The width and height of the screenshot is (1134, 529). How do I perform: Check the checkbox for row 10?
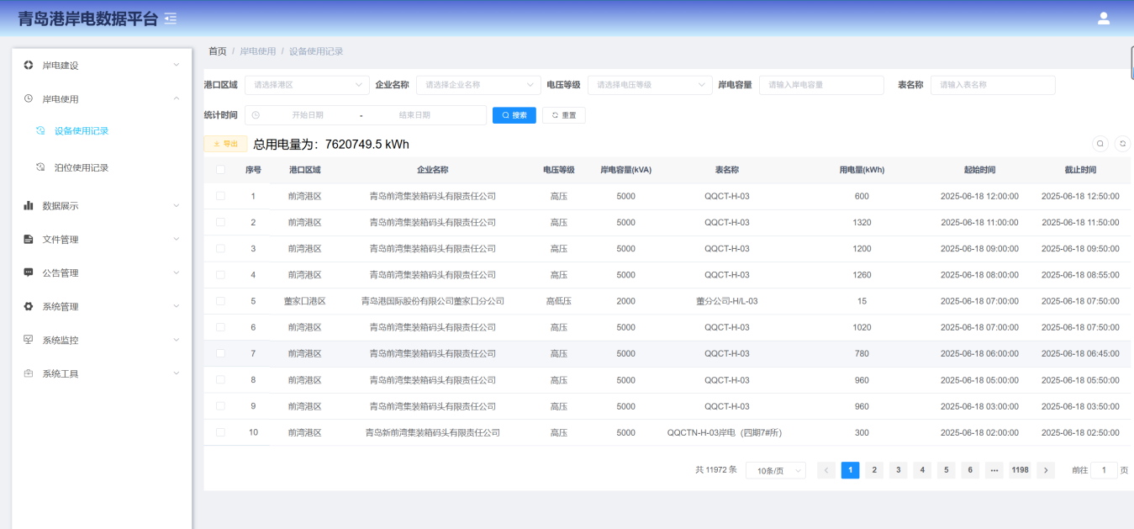(x=220, y=432)
